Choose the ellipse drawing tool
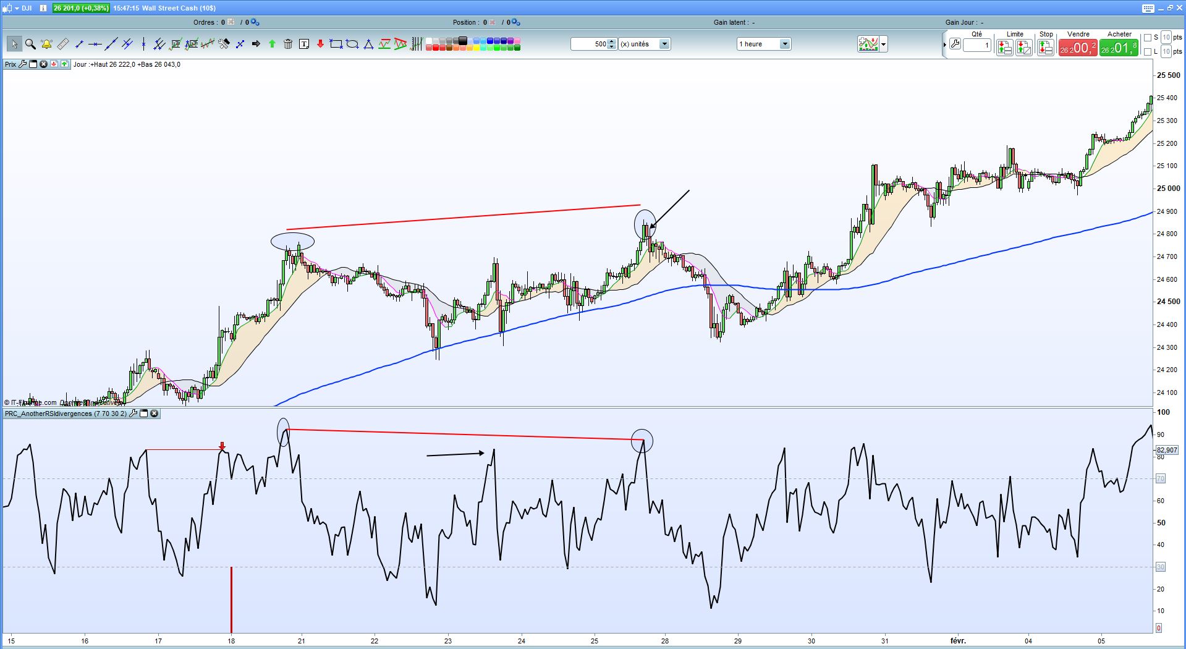The image size is (1186, 649). pos(352,44)
